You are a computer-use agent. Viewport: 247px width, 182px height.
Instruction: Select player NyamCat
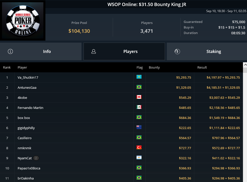(x=24, y=158)
